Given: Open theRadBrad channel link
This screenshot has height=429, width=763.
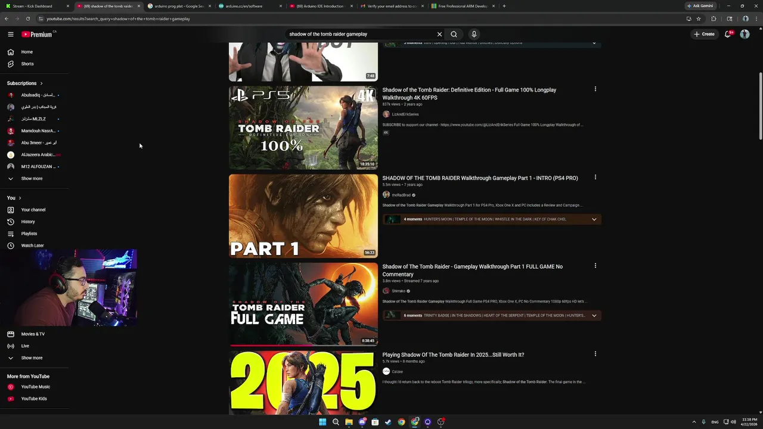Looking at the screenshot, I should [401, 195].
